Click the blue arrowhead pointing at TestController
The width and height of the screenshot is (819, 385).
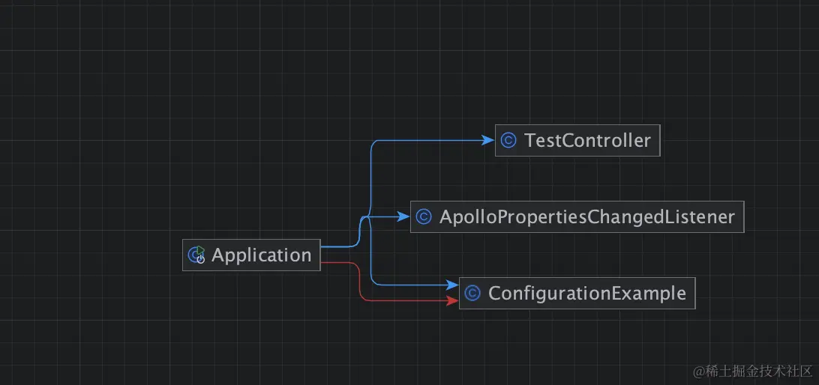coord(487,140)
